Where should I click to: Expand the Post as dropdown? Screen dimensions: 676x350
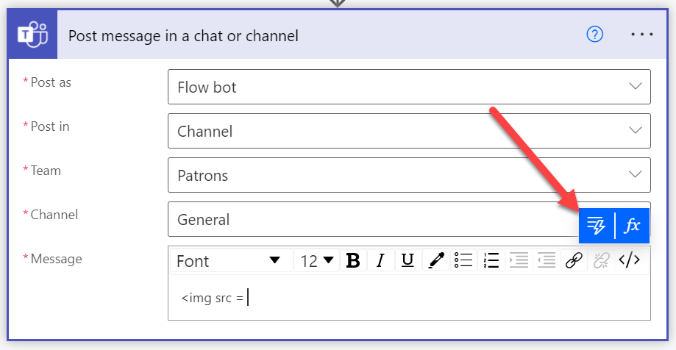click(x=636, y=87)
